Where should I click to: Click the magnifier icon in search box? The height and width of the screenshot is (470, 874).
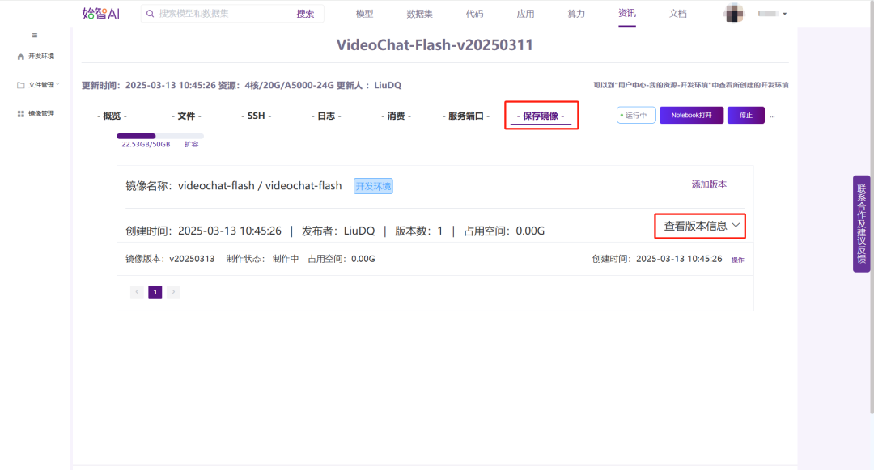(150, 14)
